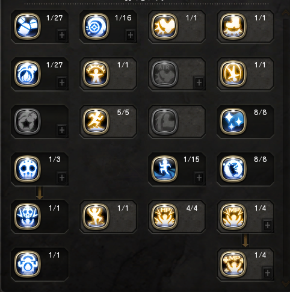Click the scroll down arrow at panel edge
290x292 pixels.
(286, 284)
